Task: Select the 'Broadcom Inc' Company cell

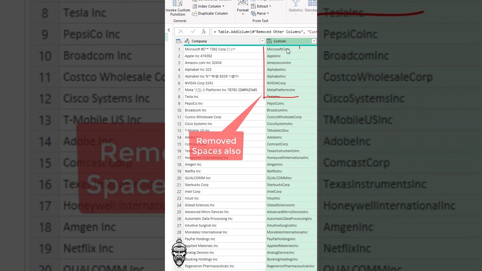Action: 224,110
